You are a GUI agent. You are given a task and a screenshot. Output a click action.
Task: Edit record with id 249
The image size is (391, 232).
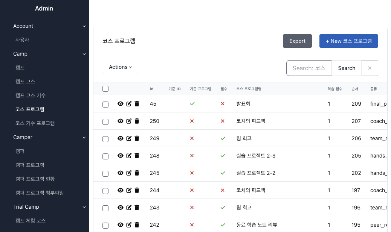click(129, 138)
